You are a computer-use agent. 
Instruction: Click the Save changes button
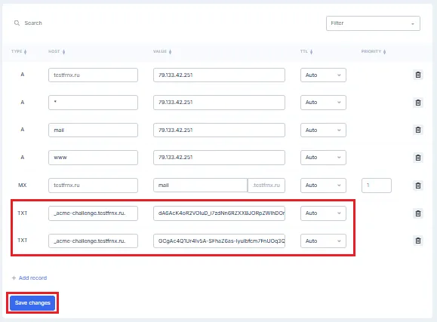pos(32,303)
